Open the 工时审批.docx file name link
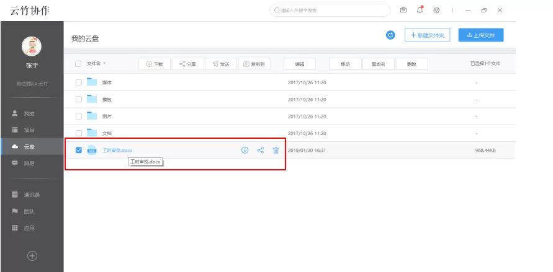553x272 pixels. 117,151
